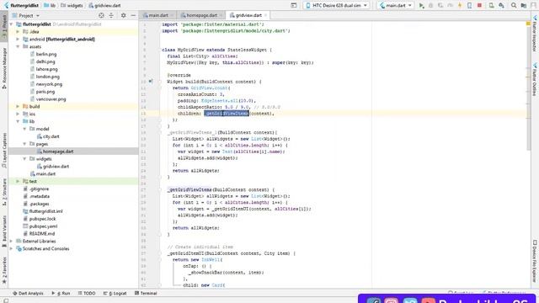
Task: Expand the build folder
Action: click(x=18, y=107)
